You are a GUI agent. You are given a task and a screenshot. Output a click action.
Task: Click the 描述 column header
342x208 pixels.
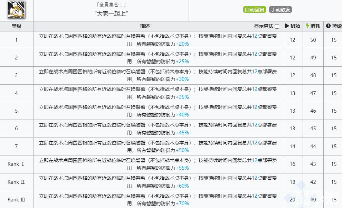point(145,26)
